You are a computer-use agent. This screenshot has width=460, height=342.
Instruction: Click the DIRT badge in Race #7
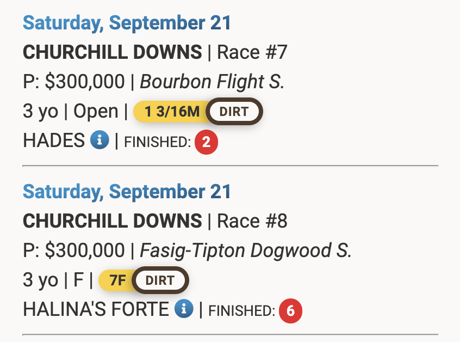pyautogui.click(x=234, y=112)
